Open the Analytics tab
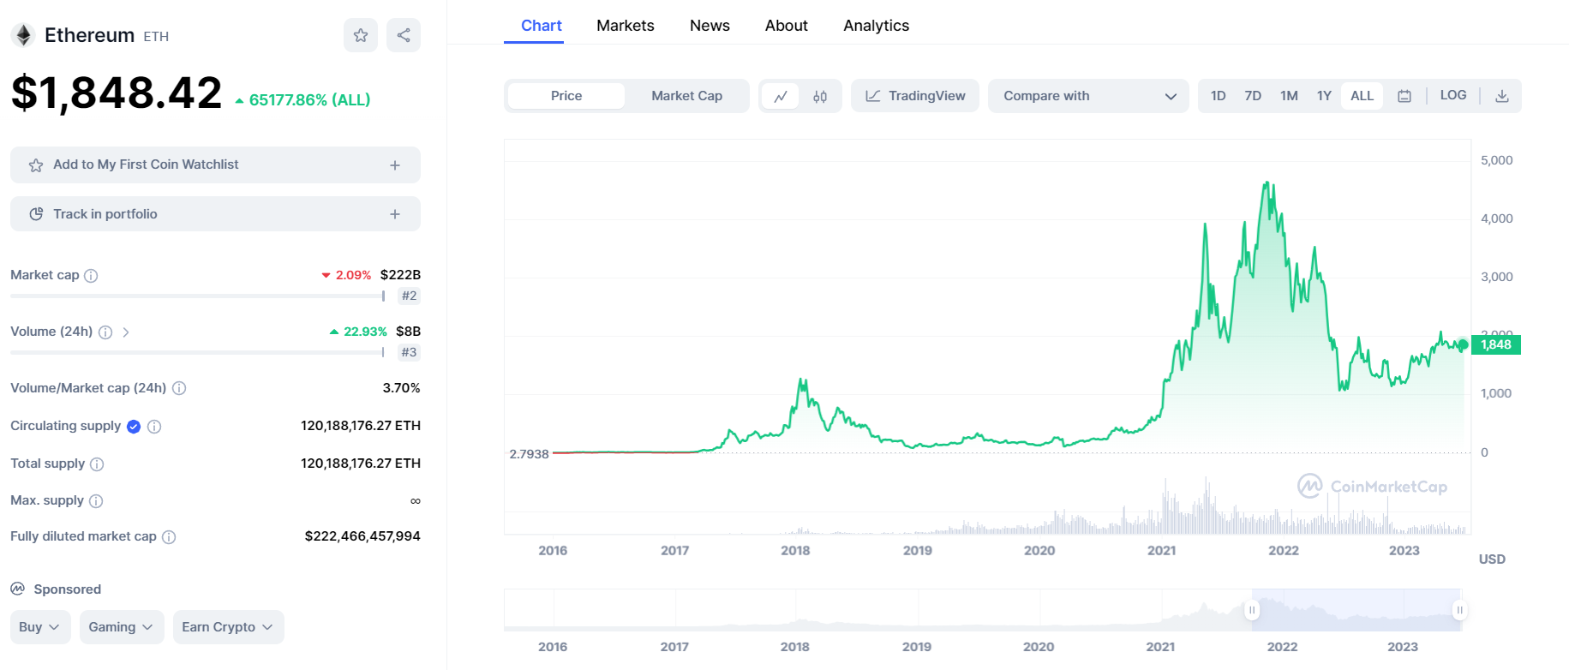The height and width of the screenshot is (670, 1569). point(876,26)
